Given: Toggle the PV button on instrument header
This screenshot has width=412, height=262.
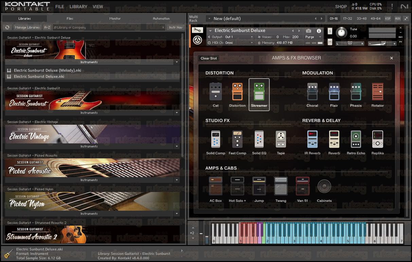Looking at the screenshot, I should click(x=401, y=42).
